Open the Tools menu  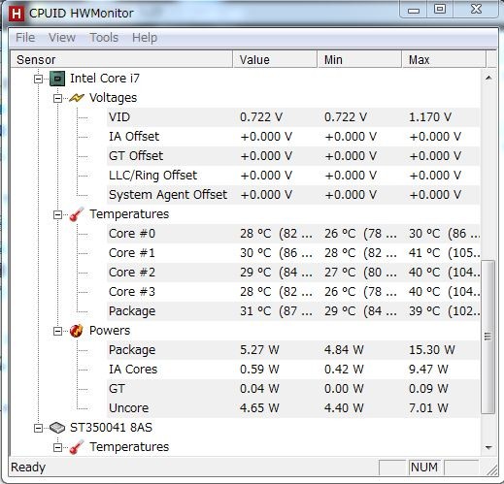[104, 38]
